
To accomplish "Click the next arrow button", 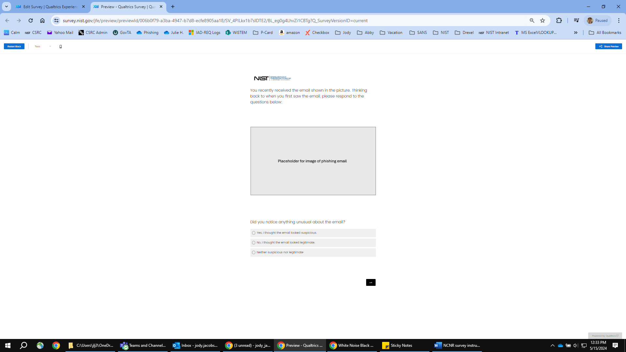I will 371,283.
